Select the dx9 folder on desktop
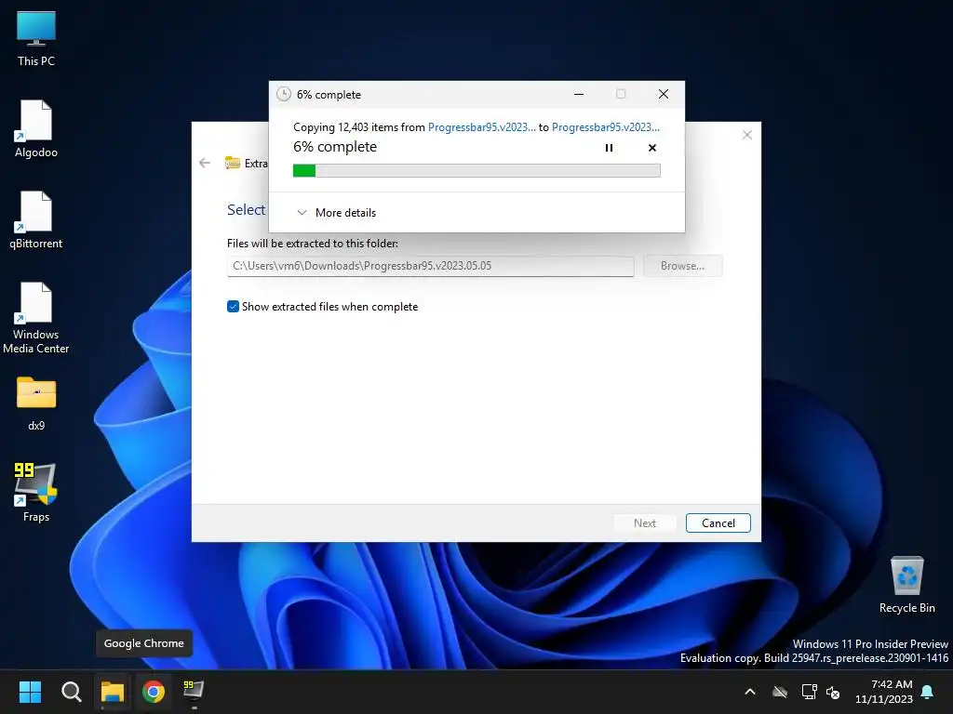The height and width of the screenshot is (714, 953). 36,403
